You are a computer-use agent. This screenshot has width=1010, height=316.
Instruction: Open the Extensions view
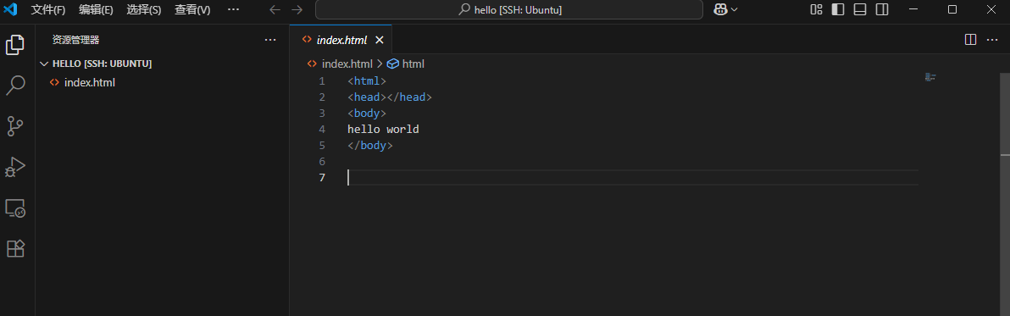(x=15, y=248)
